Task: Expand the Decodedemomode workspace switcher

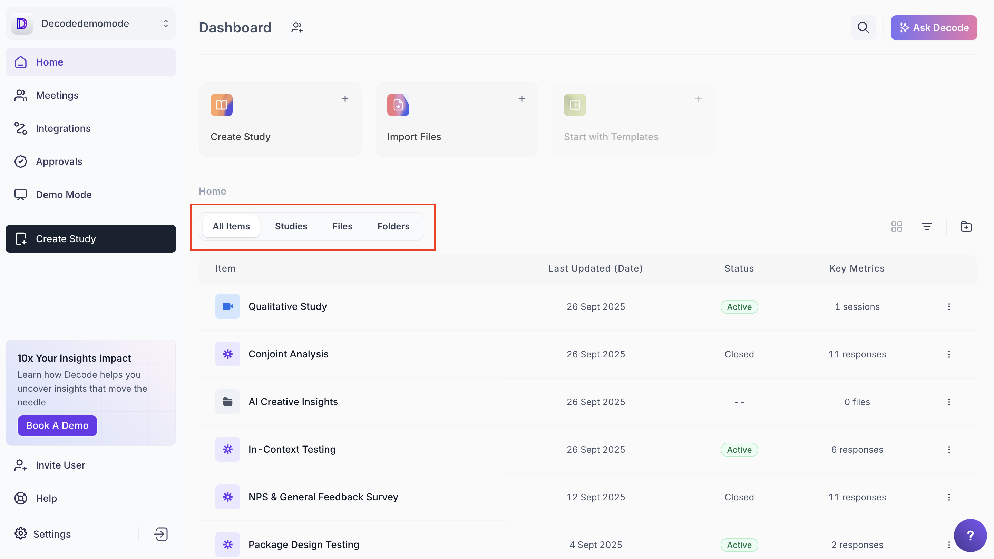Action: click(166, 23)
